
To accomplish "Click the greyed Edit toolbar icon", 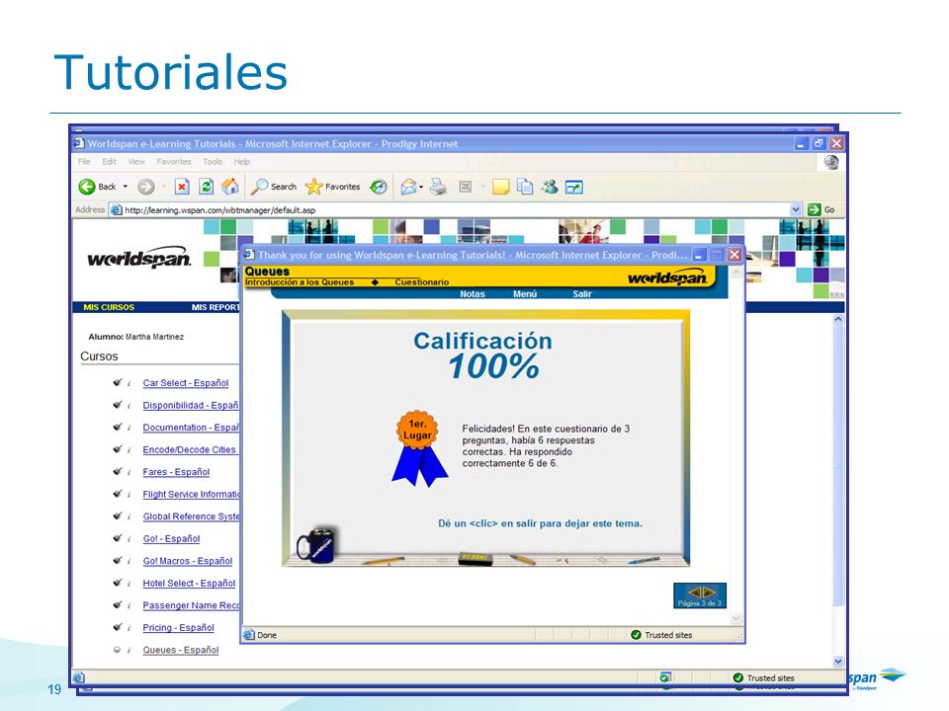I will point(466,187).
